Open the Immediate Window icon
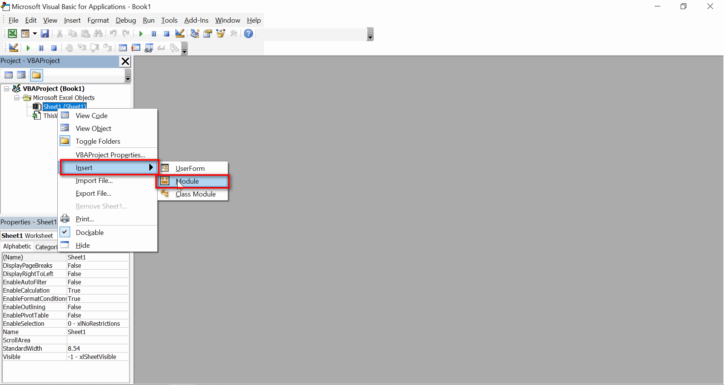The width and height of the screenshot is (724, 385). 136,48
